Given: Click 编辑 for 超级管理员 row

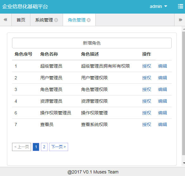Looking at the screenshot, I should click(163, 66).
